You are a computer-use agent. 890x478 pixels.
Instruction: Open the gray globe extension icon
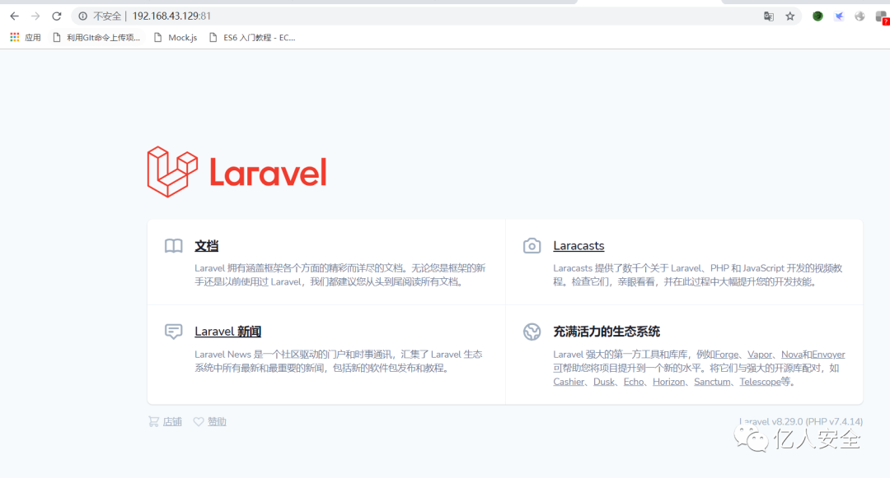860,16
